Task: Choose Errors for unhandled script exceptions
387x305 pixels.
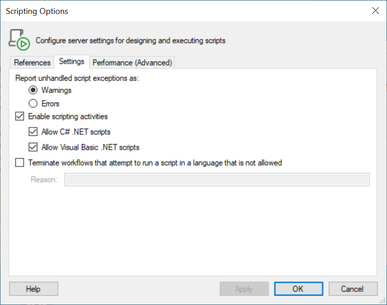Action: click(x=33, y=104)
